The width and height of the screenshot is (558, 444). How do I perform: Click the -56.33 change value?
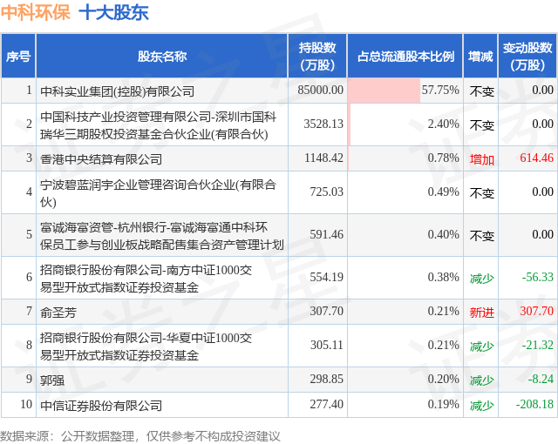[x=537, y=277]
